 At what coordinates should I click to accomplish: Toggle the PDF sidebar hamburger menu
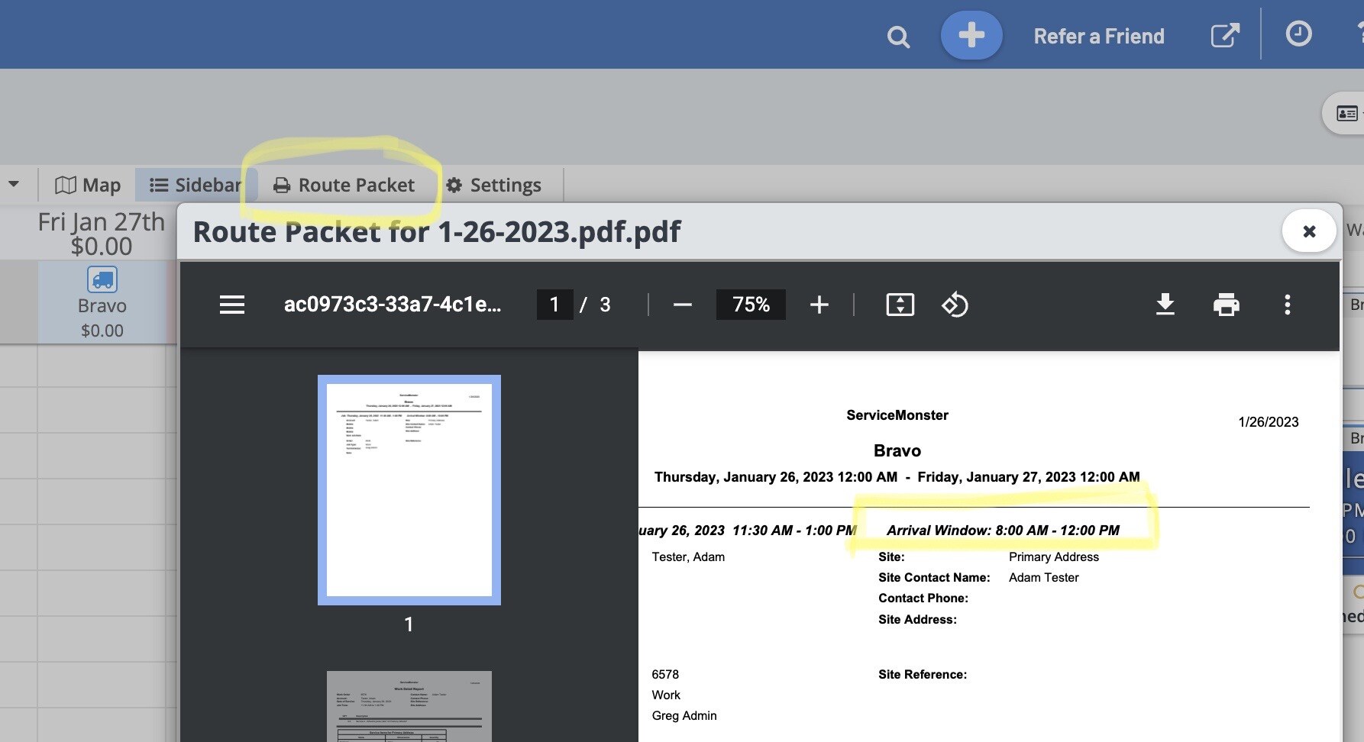click(x=232, y=305)
